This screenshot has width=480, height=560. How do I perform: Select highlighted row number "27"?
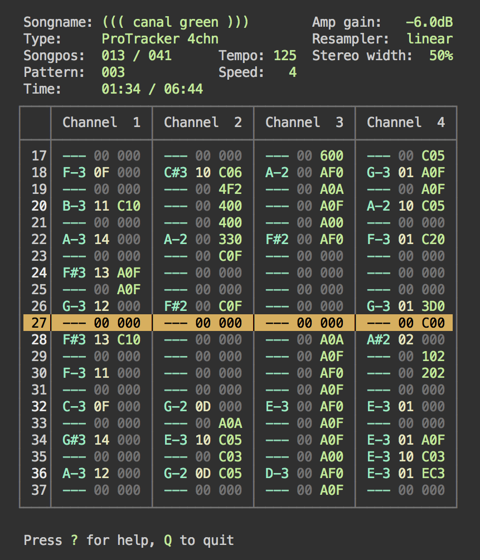(x=39, y=323)
